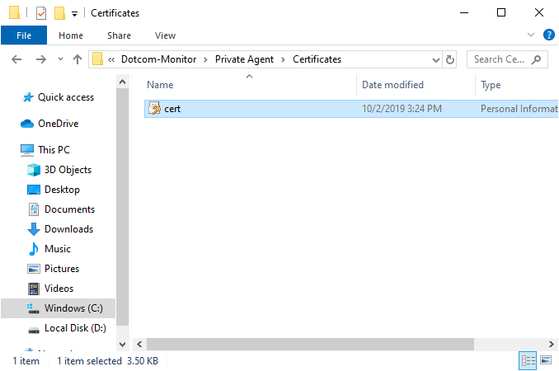
Task: Open the File ribbon tab
Action: pyautogui.click(x=24, y=35)
